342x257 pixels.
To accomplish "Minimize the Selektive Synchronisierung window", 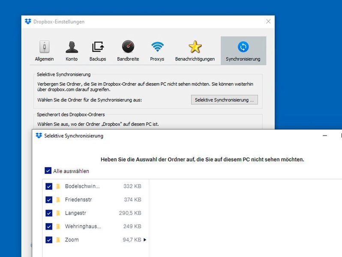I will (x=325, y=136).
